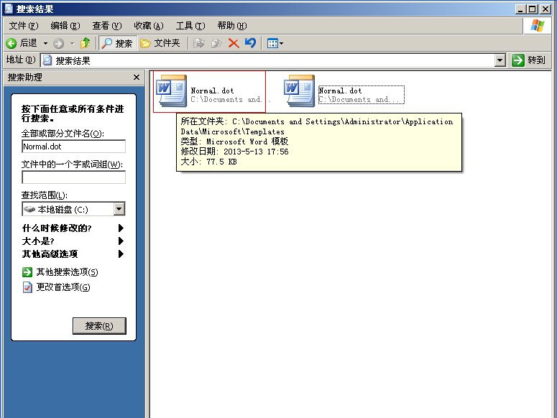Click the Search (搜索) button in assistant panel
Screen dimensions: 557x418
pyautogui.click(x=99, y=326)
